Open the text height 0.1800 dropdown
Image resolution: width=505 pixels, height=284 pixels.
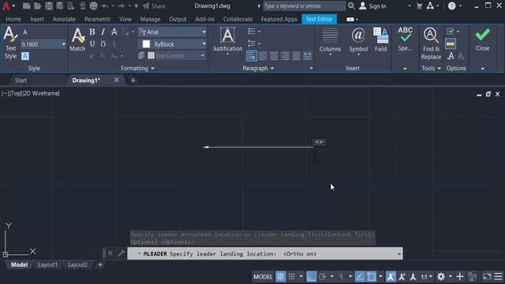coord(63,44)
